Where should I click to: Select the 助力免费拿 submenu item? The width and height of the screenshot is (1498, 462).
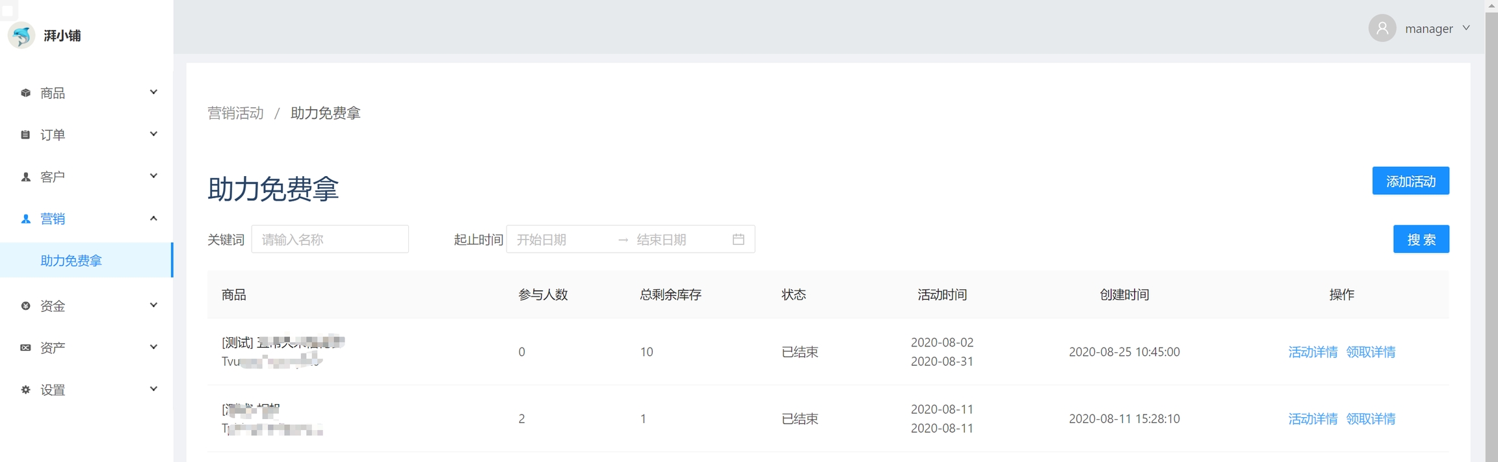coord(72,261)
